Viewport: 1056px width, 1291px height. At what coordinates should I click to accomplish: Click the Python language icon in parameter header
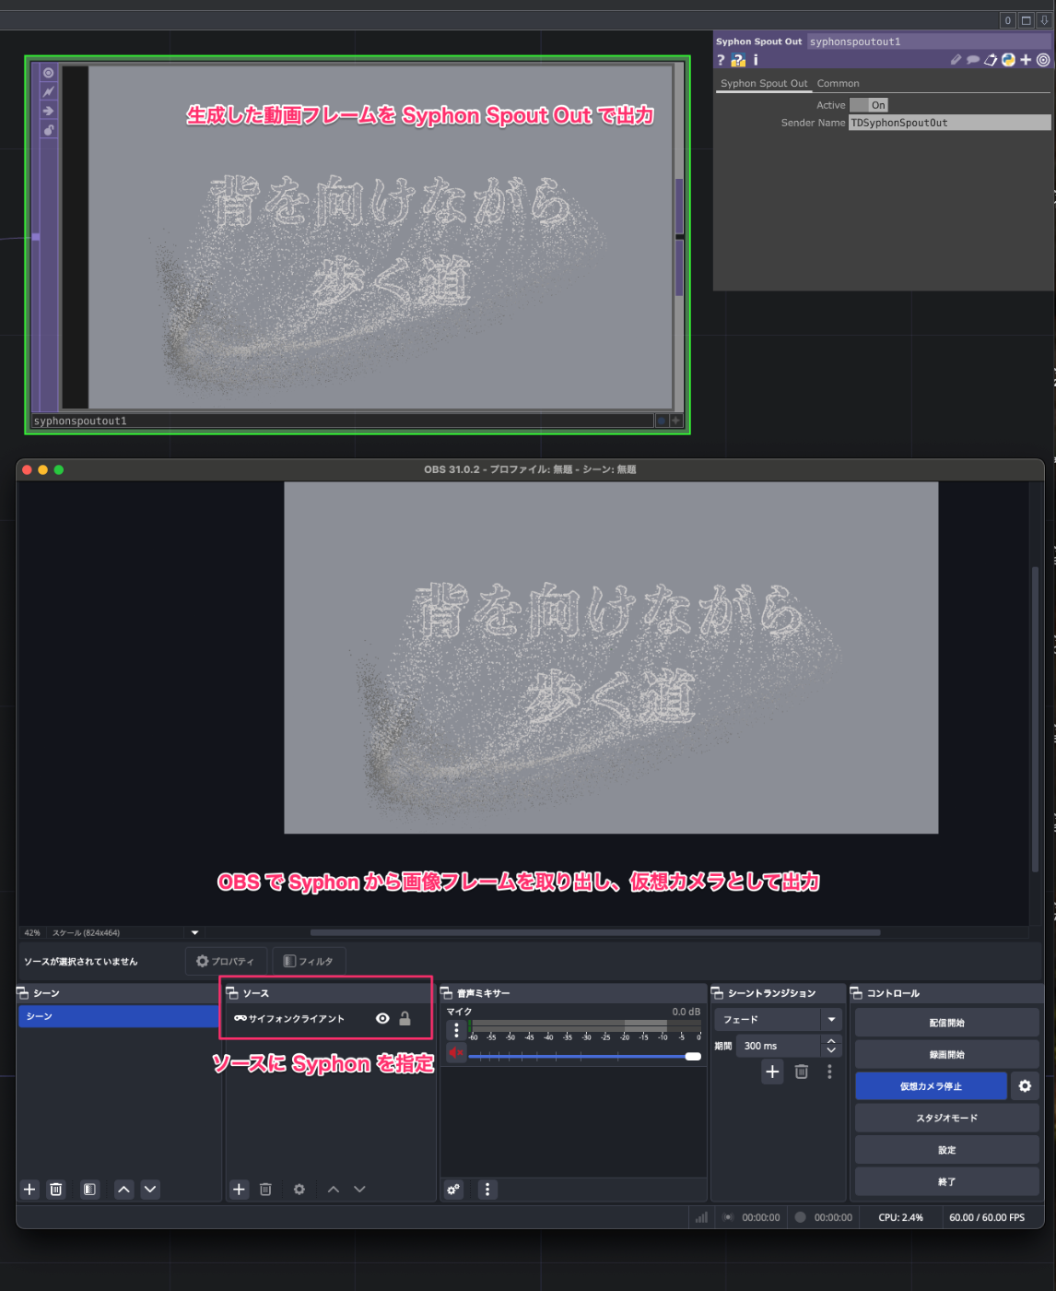pos(1008,60)
